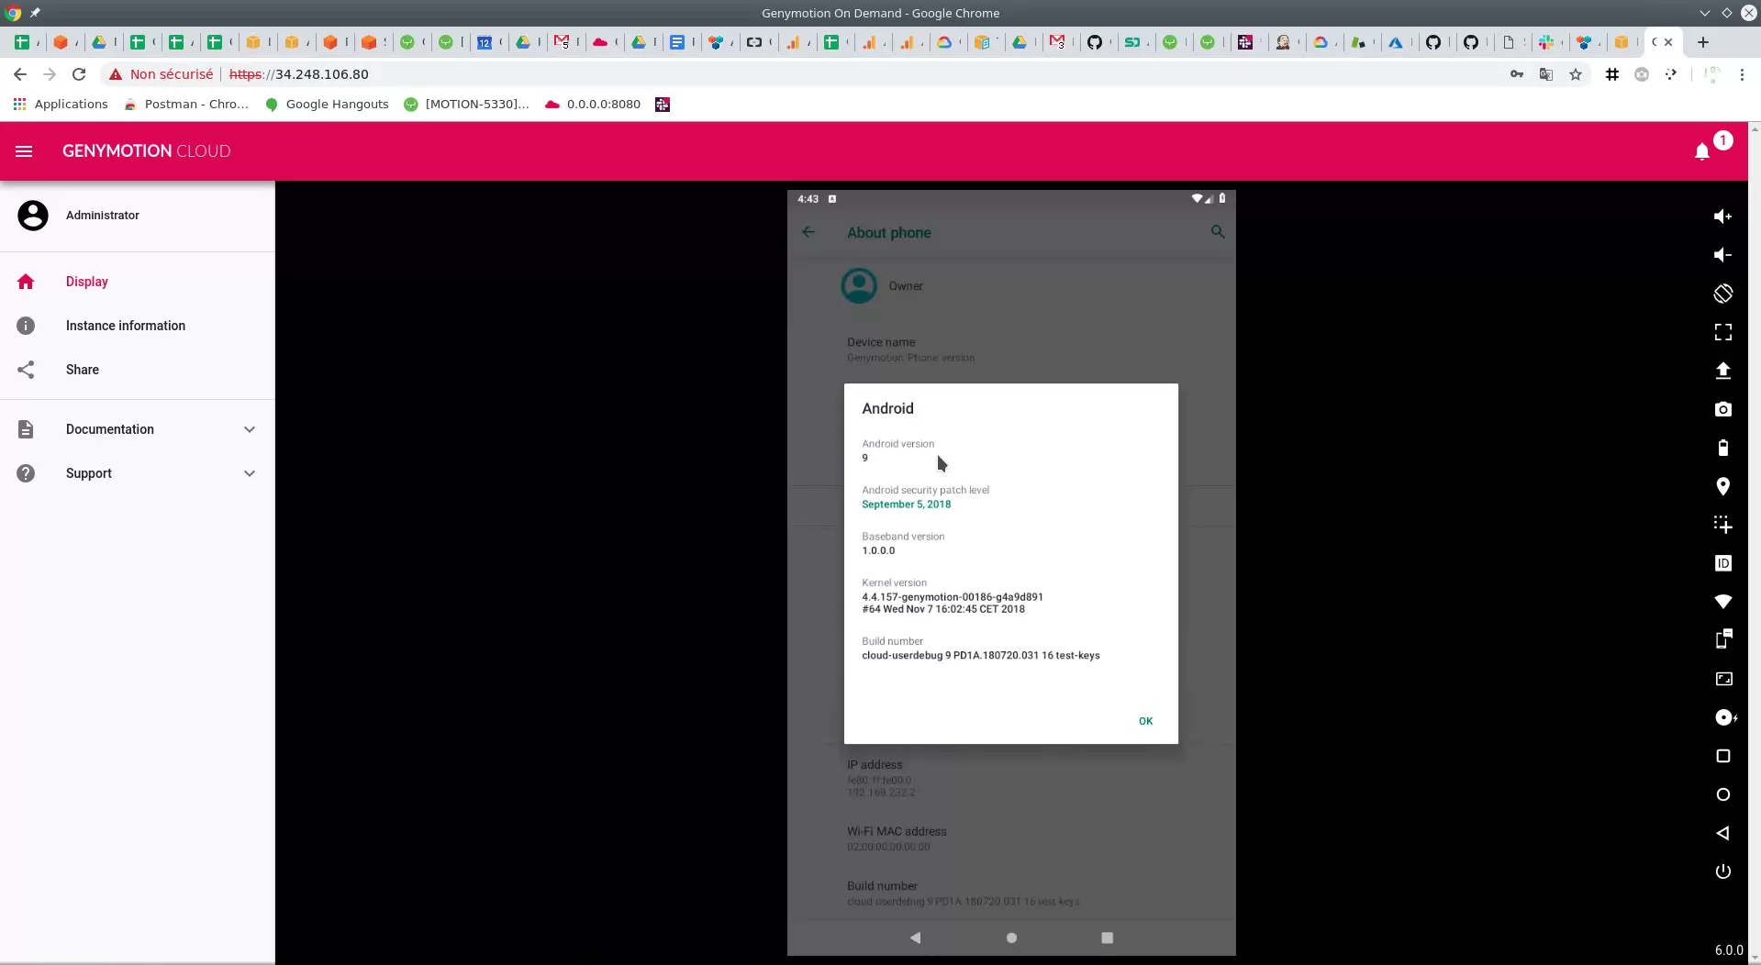This screenshot has width=1761, height=965.
Task: Open MOTION-5330 bookmark
Action: pos(466,105)
